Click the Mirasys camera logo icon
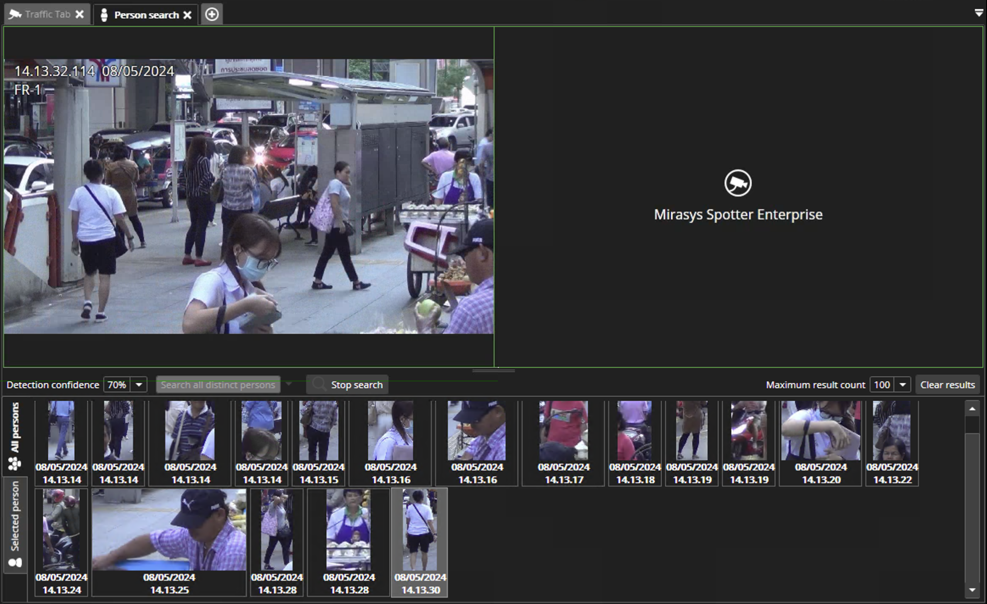Viewport: 987px width, 604px height. 737,183
